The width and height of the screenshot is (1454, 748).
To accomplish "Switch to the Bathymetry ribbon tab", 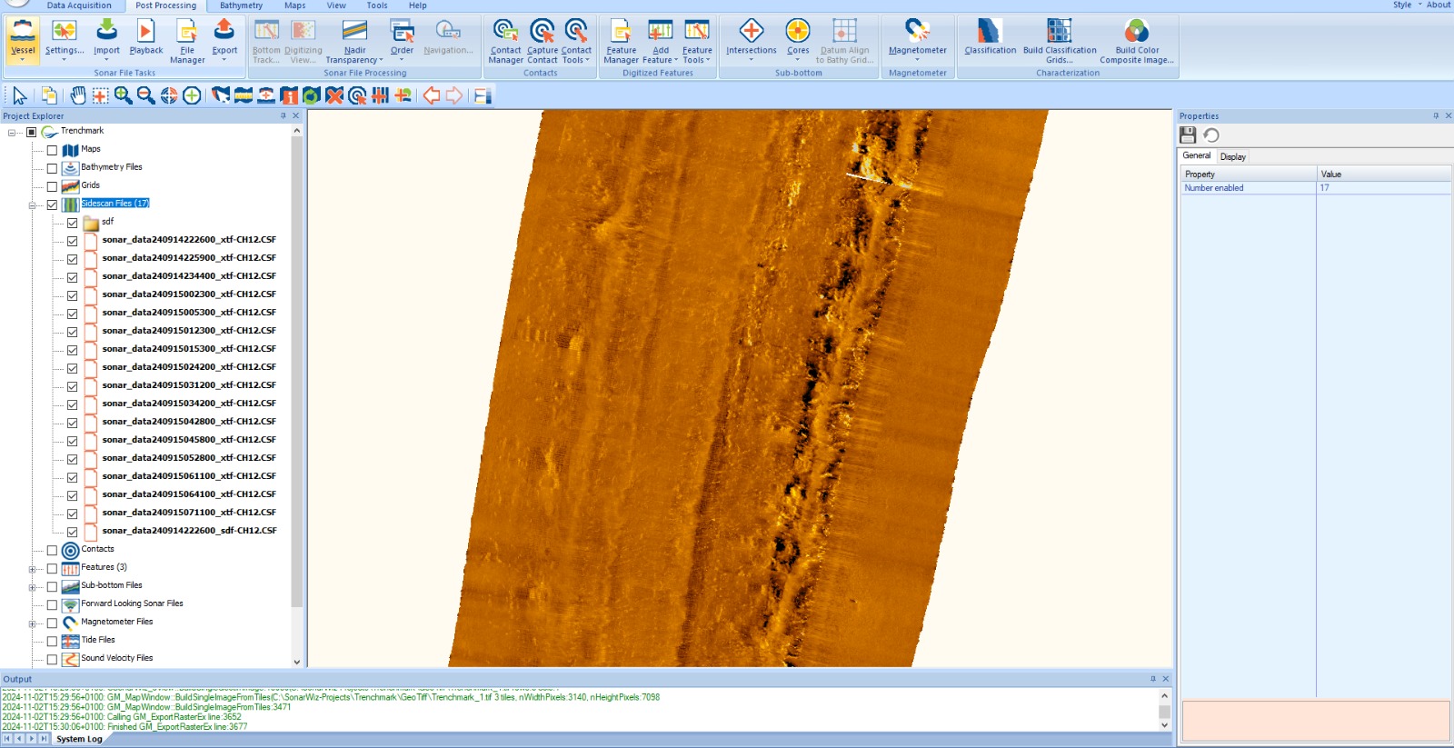I will (x=241, y=5).
